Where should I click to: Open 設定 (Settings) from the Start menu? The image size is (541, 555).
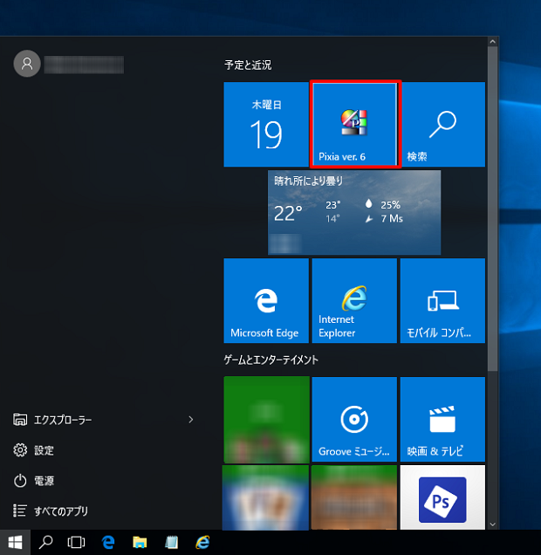click(x=34, y=450)
